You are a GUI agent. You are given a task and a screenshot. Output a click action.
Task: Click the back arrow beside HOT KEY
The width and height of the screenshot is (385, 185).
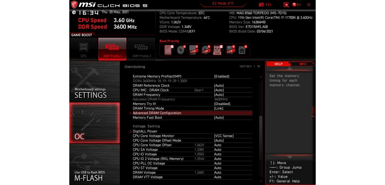(259, 66)
